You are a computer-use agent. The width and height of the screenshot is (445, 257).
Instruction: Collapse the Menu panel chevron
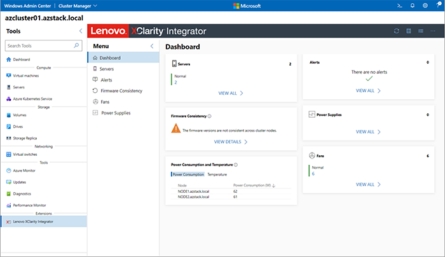pos(152,46)
